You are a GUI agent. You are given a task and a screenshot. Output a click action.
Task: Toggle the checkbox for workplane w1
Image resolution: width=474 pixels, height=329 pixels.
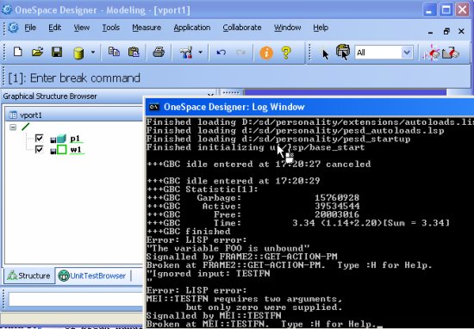click(40, 150)
